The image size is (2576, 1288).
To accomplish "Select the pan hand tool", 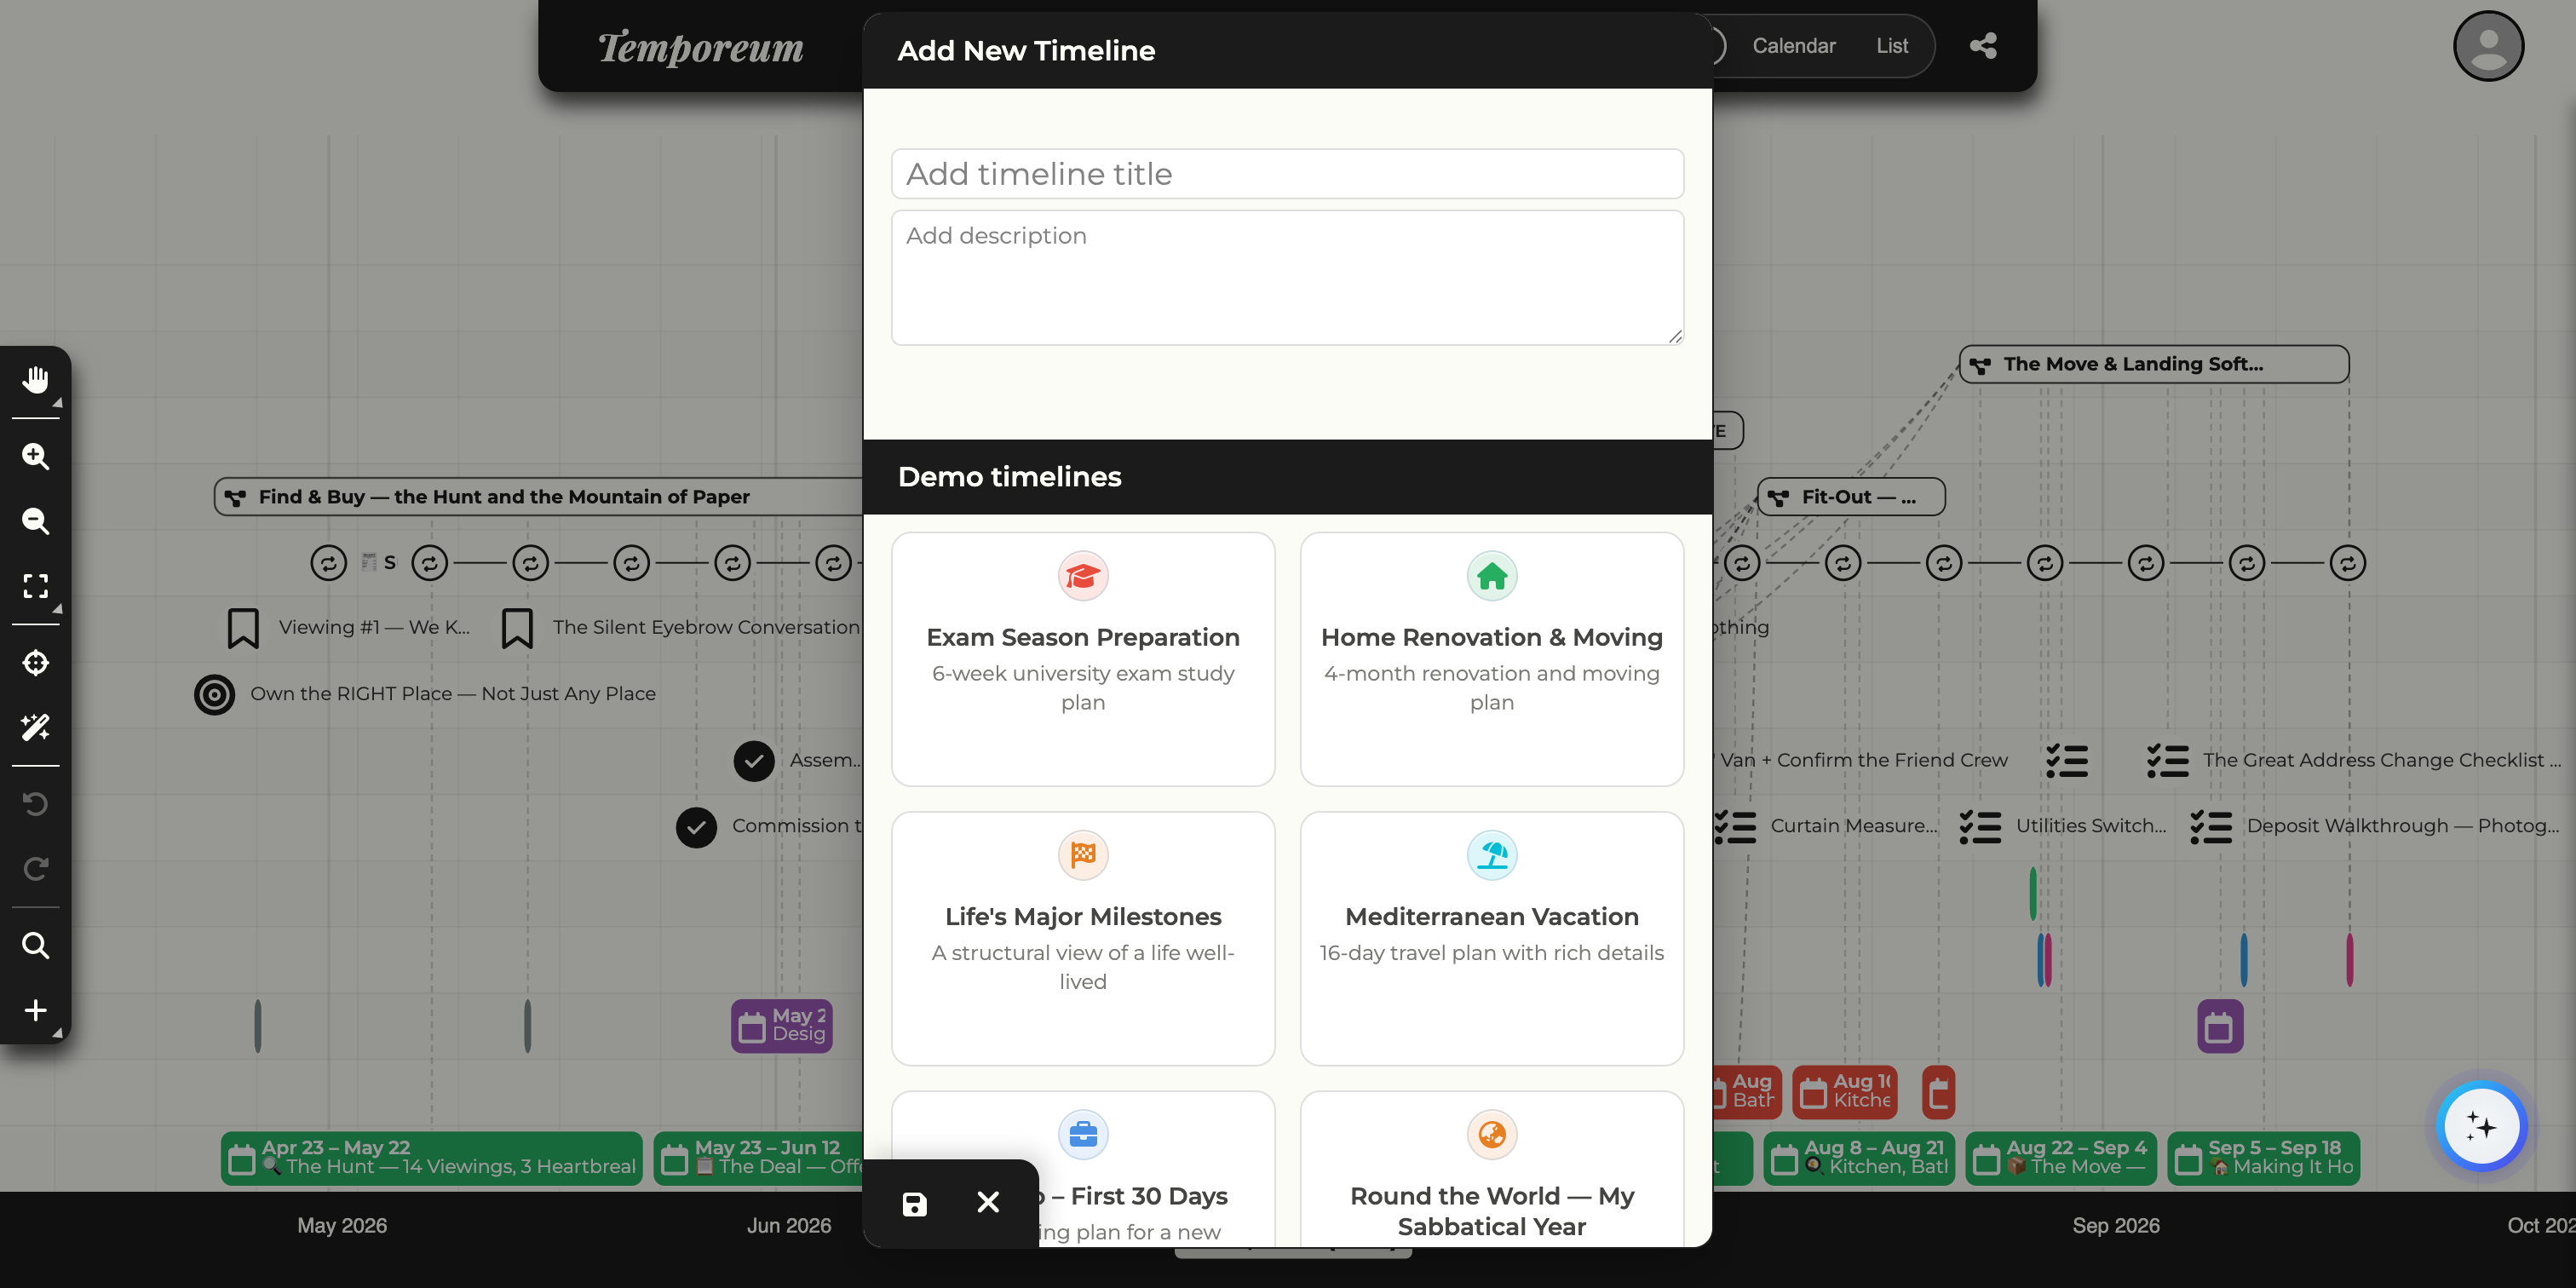I will tap(36, 379).
